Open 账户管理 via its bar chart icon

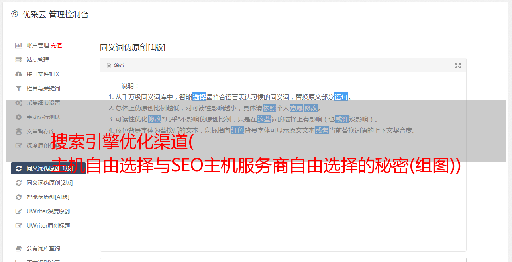[18, 45]
